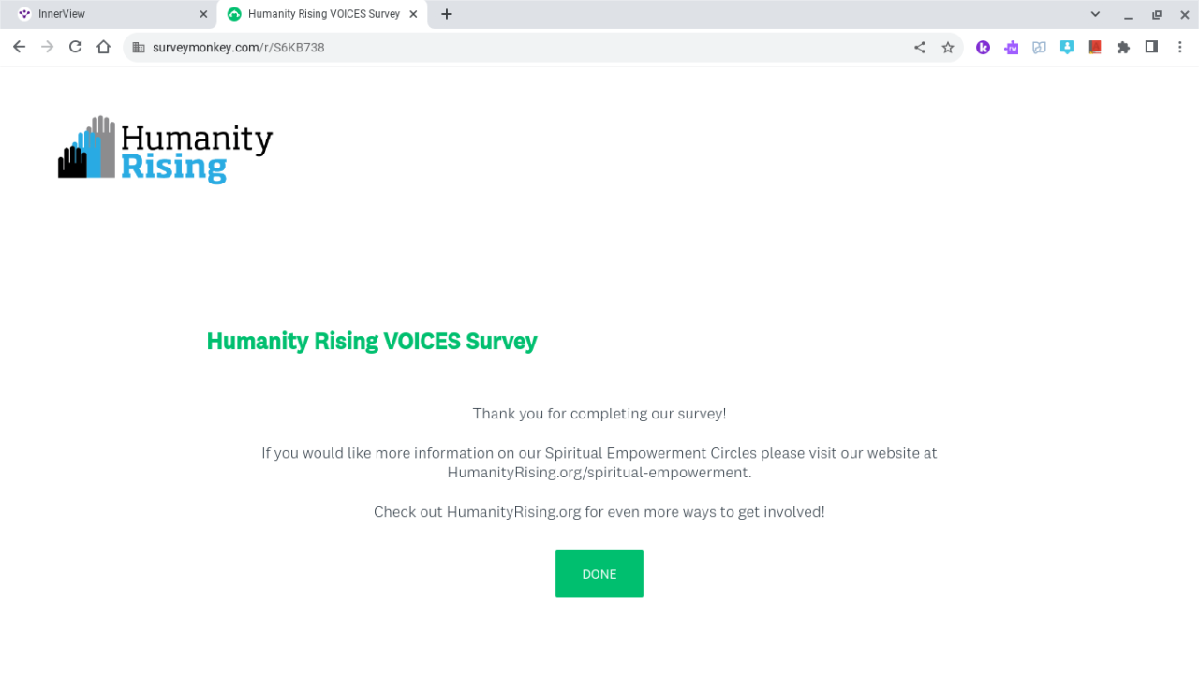Reload the survey page
Viewport: 1199px width, 674px height.
click(76, 47)
